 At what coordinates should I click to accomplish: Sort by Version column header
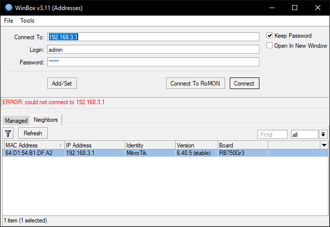pos(196,145)
